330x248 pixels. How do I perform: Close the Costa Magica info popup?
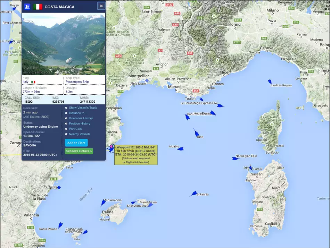pyautogui.click(x=101, y=6)
